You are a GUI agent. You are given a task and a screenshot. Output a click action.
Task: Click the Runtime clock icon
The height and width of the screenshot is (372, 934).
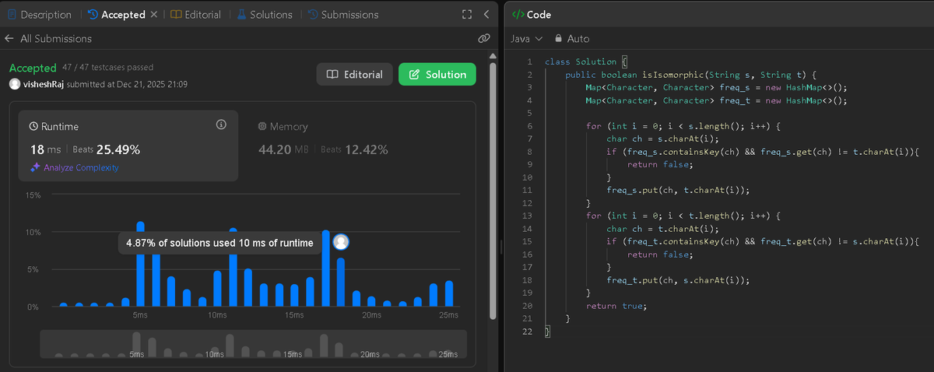33,126
